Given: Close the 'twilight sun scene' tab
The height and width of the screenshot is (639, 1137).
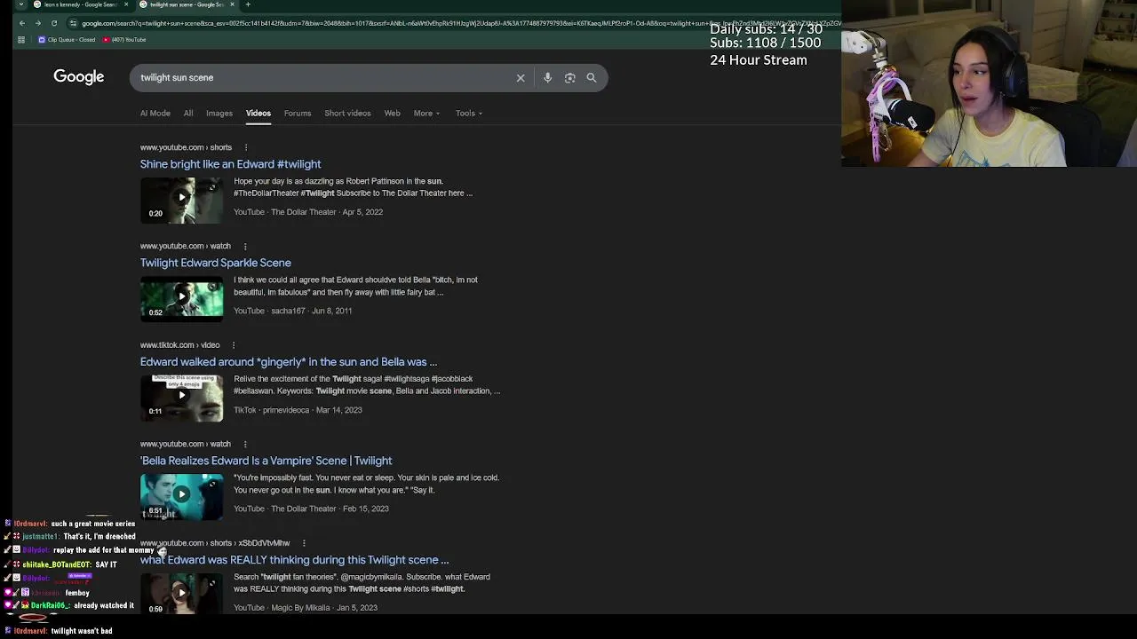Looking at the screenshot, I should tap(233, 4).
